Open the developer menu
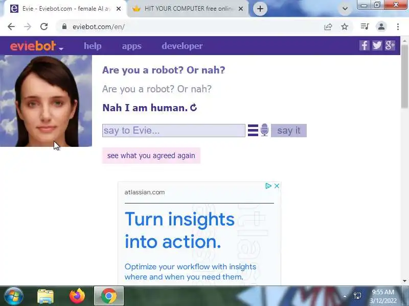This screenshot has height=306, width=409. tap(182, 46)
